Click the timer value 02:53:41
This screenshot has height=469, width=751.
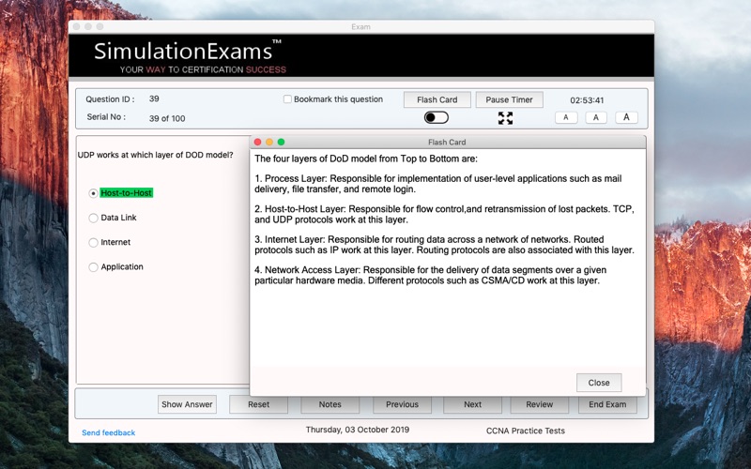[x=587, y=100]
